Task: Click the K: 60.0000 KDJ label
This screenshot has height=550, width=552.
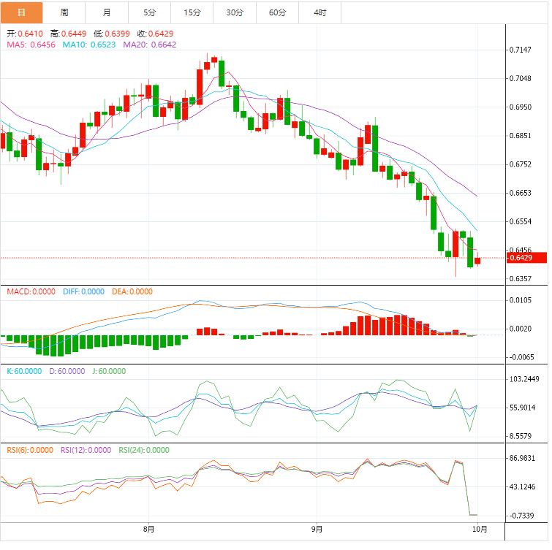Action: click(23, 371)
